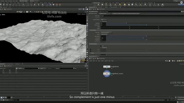The width and height of the screenshot is (184, 103).
Task: Select the File shelf tool
Action: pyautogui.click(x=53, y=5)
